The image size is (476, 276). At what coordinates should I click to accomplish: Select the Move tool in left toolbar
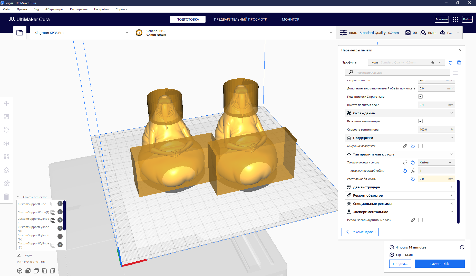(6, 103)
